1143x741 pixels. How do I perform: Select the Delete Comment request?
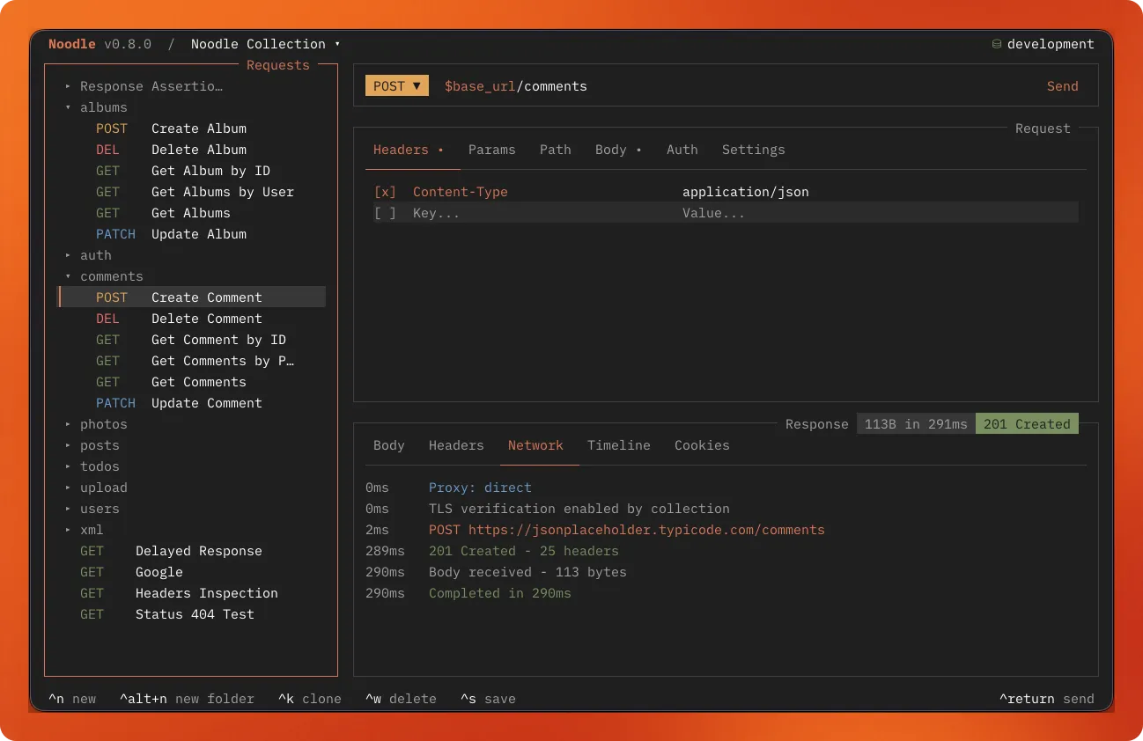point(192,319)
